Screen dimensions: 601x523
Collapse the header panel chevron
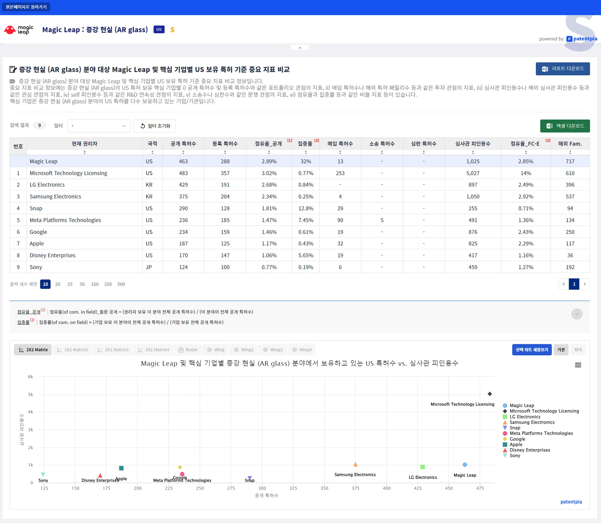(300, 48)
